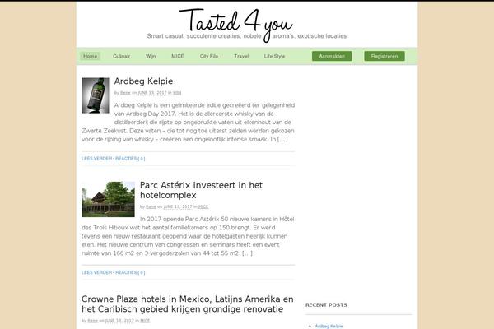Open the Culinair menu section
The width and height of the screenshot is (494, 329).
[121, 56]
